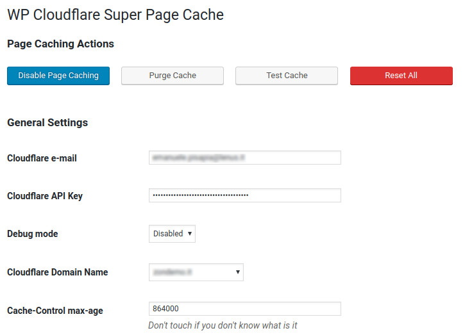Click into the Cloudflare API Key field
This screenshot has width=465, height=335.
(x=244, y=195)
